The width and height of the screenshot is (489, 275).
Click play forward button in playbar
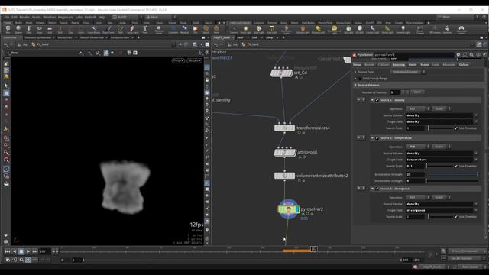tap(28, 251)
